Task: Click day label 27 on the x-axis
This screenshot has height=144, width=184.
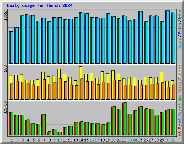Action: click(151, 140)
